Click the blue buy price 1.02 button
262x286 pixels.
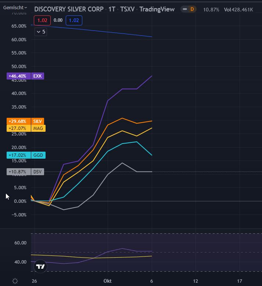tap(74, 21)
